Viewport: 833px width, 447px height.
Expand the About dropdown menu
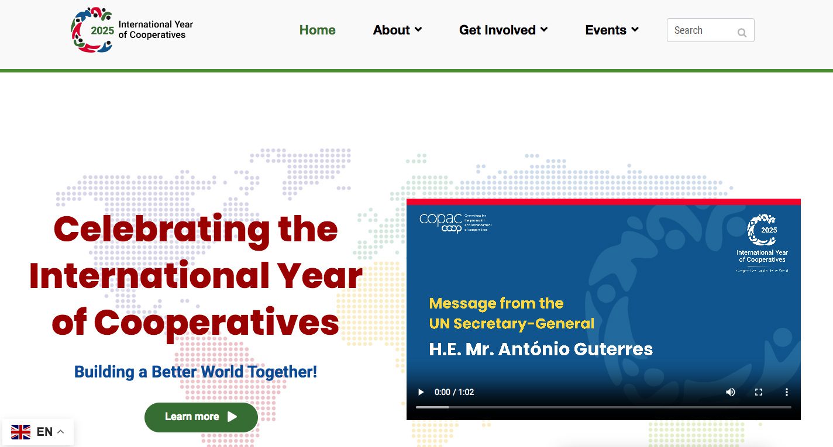point(397,30)
